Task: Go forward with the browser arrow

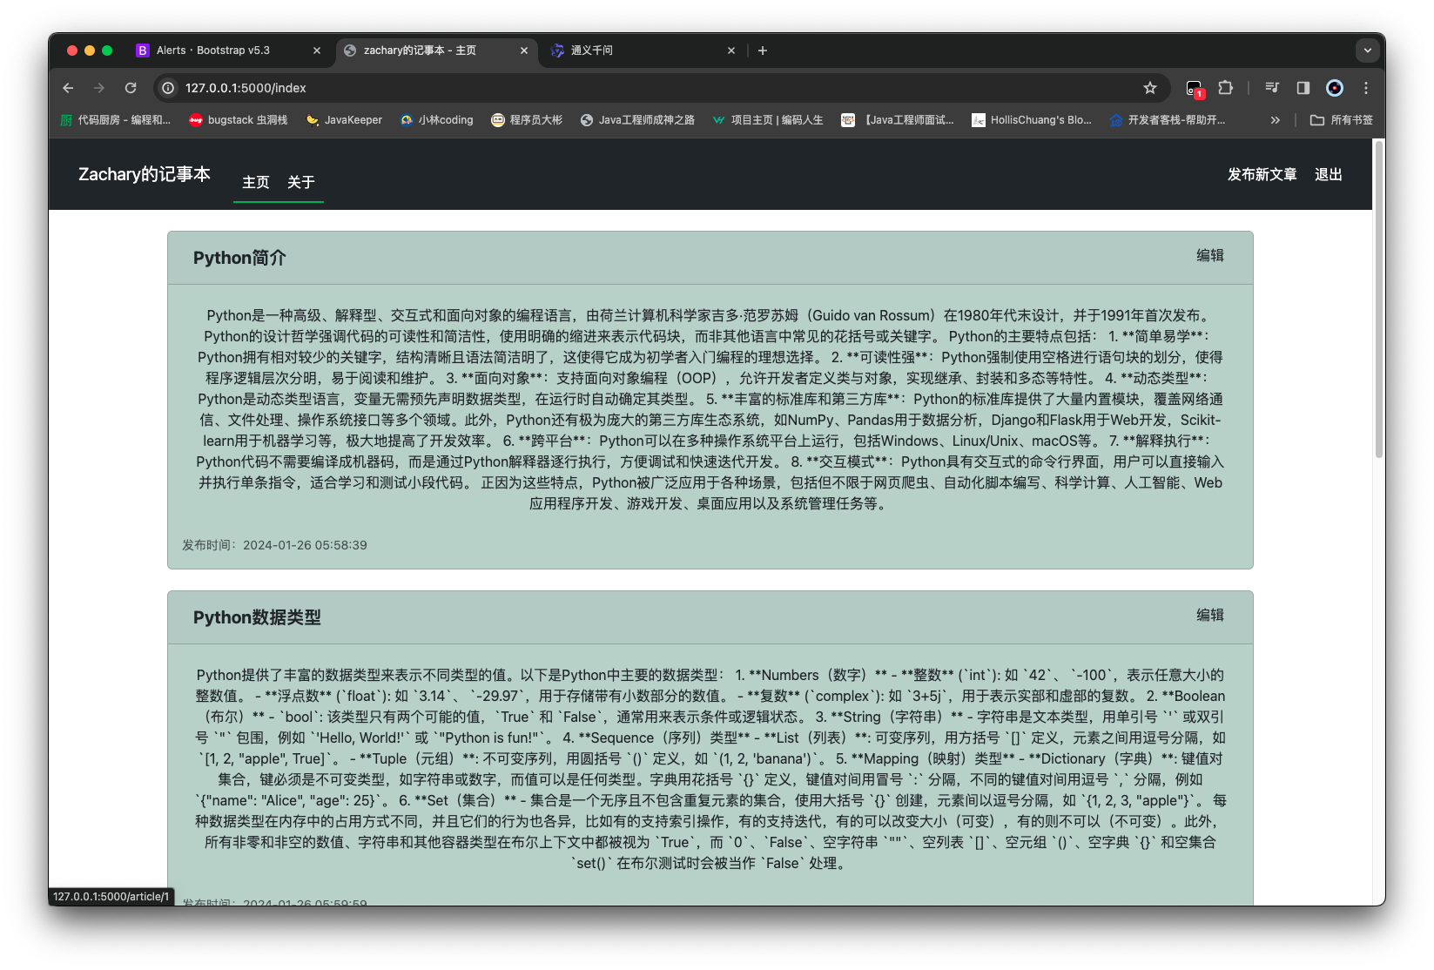Action: pyautogui.click(x=99, y=88)
